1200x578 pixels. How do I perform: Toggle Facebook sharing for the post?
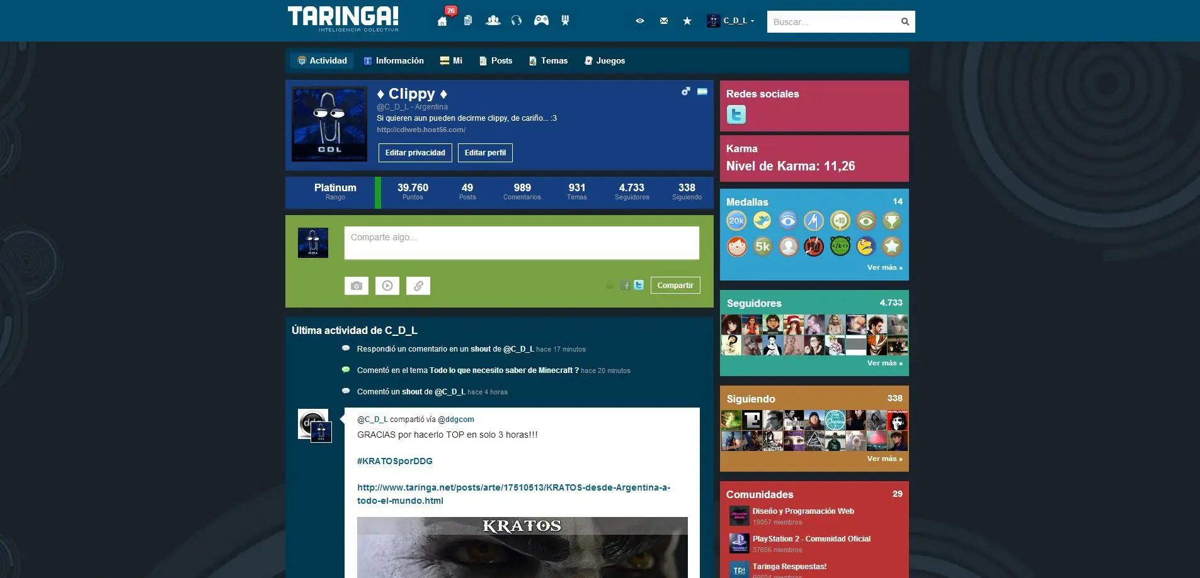[625, 285]
